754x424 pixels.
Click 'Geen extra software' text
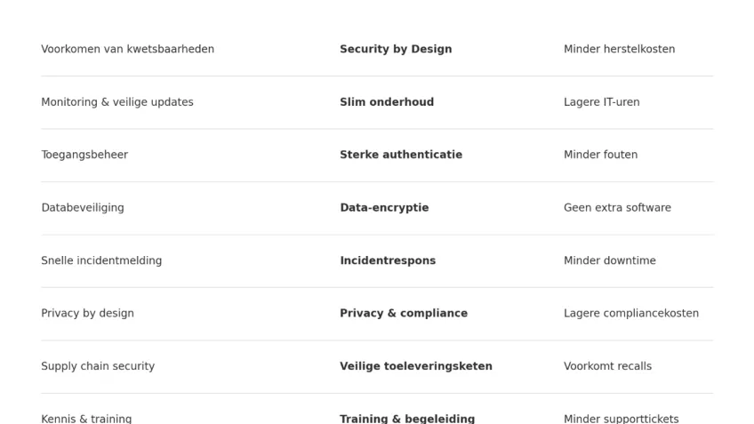point(617,208)
